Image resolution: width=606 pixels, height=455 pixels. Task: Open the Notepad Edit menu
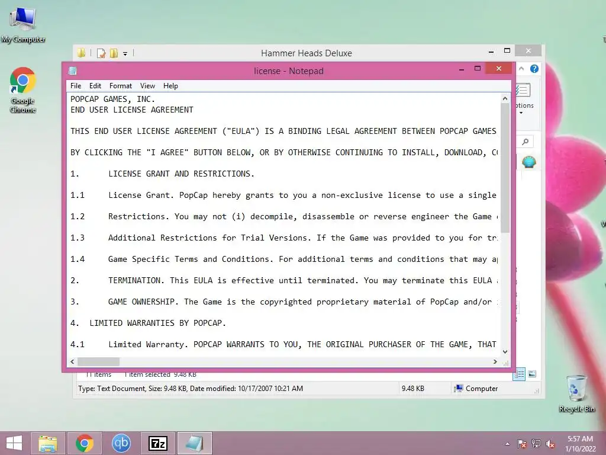(95, 86)
